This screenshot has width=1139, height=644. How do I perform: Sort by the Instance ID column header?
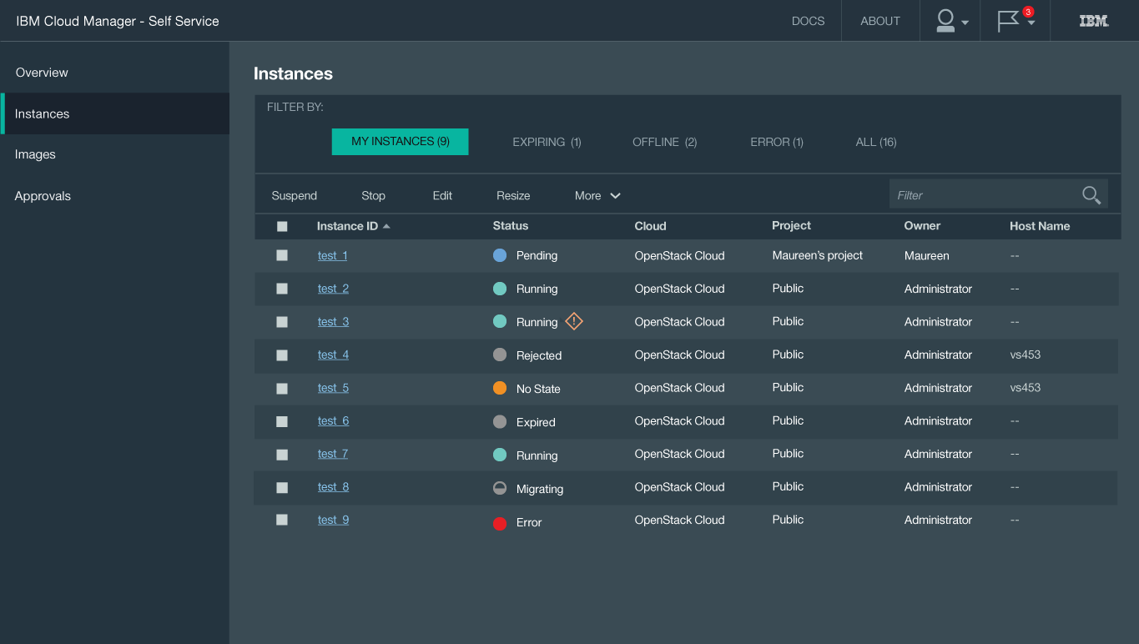point(347,226)
